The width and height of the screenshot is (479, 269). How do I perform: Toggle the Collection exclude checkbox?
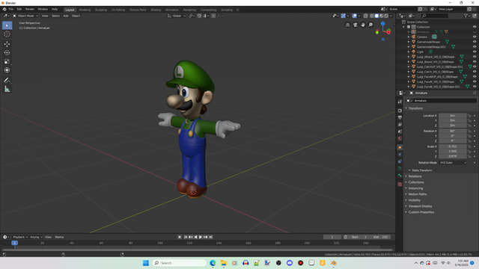409,27
